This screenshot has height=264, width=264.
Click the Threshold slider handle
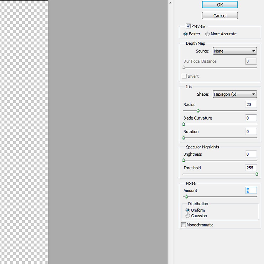pyautogui.click(x=257, y=174)
